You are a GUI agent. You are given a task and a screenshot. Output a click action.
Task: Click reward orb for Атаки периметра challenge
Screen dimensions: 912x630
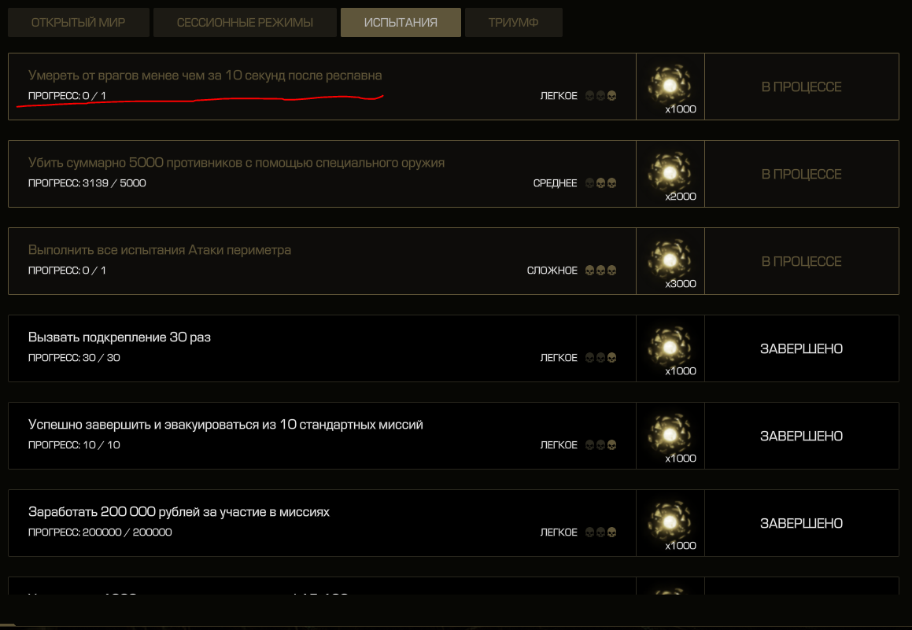click(670, 260)
